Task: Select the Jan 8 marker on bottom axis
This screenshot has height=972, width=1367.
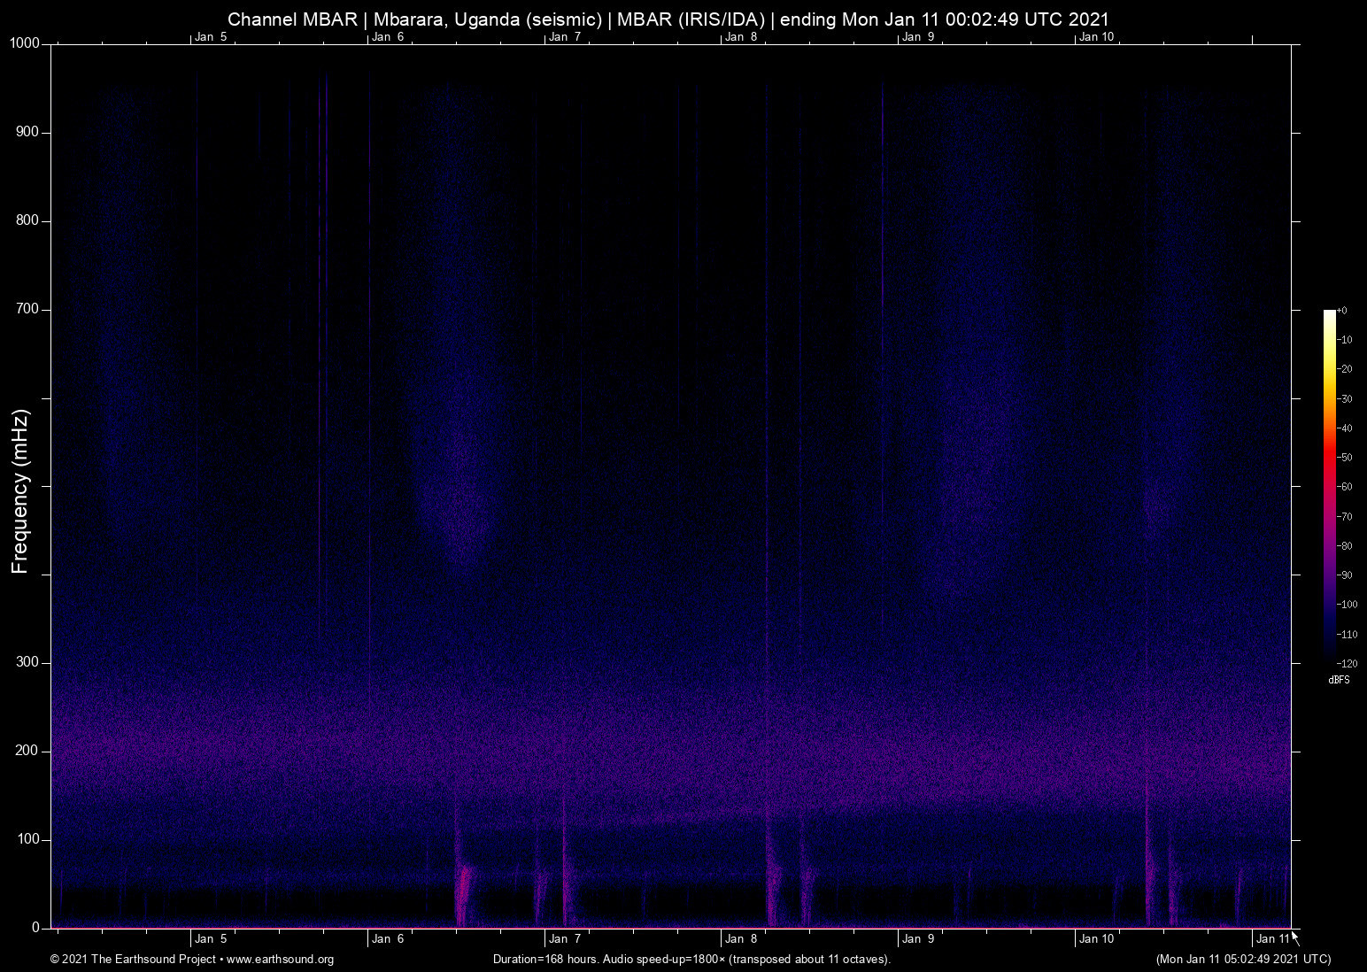Action: (x=741, y=938)
